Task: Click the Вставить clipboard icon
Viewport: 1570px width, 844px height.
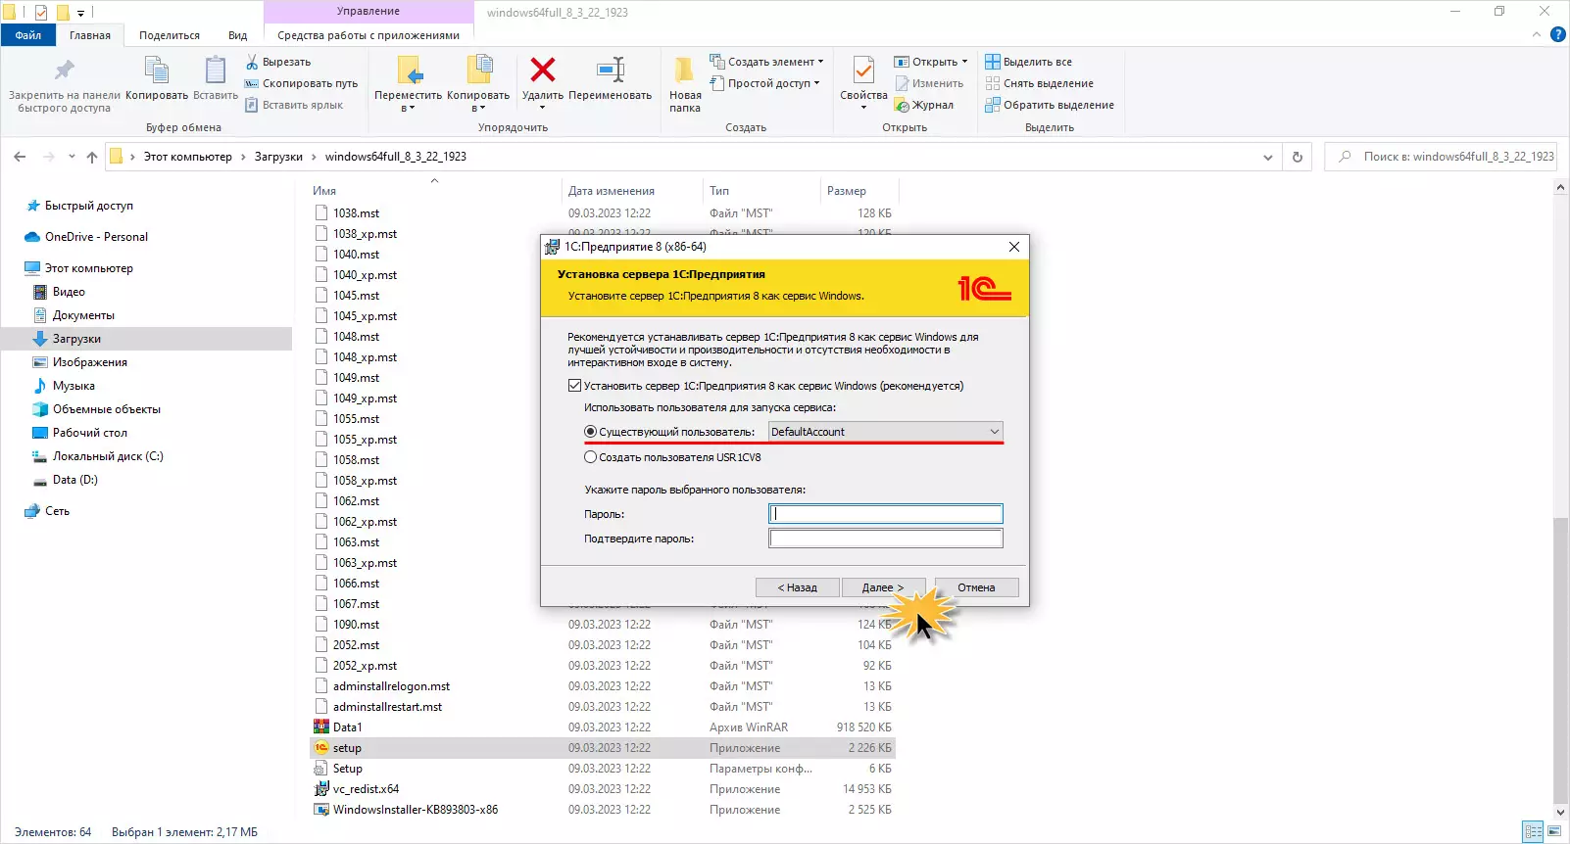Action: (x=216, y=70)
